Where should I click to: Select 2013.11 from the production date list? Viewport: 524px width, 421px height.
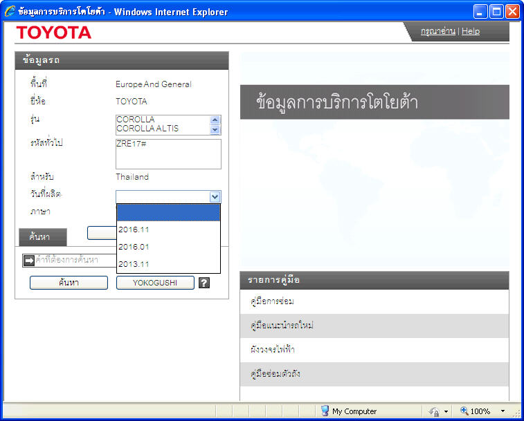[x=168, y=264]
